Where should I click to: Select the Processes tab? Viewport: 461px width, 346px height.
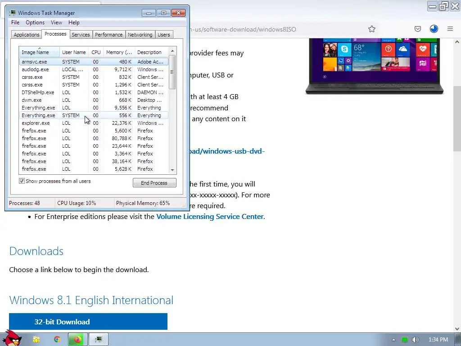click(x=55, y=34)
